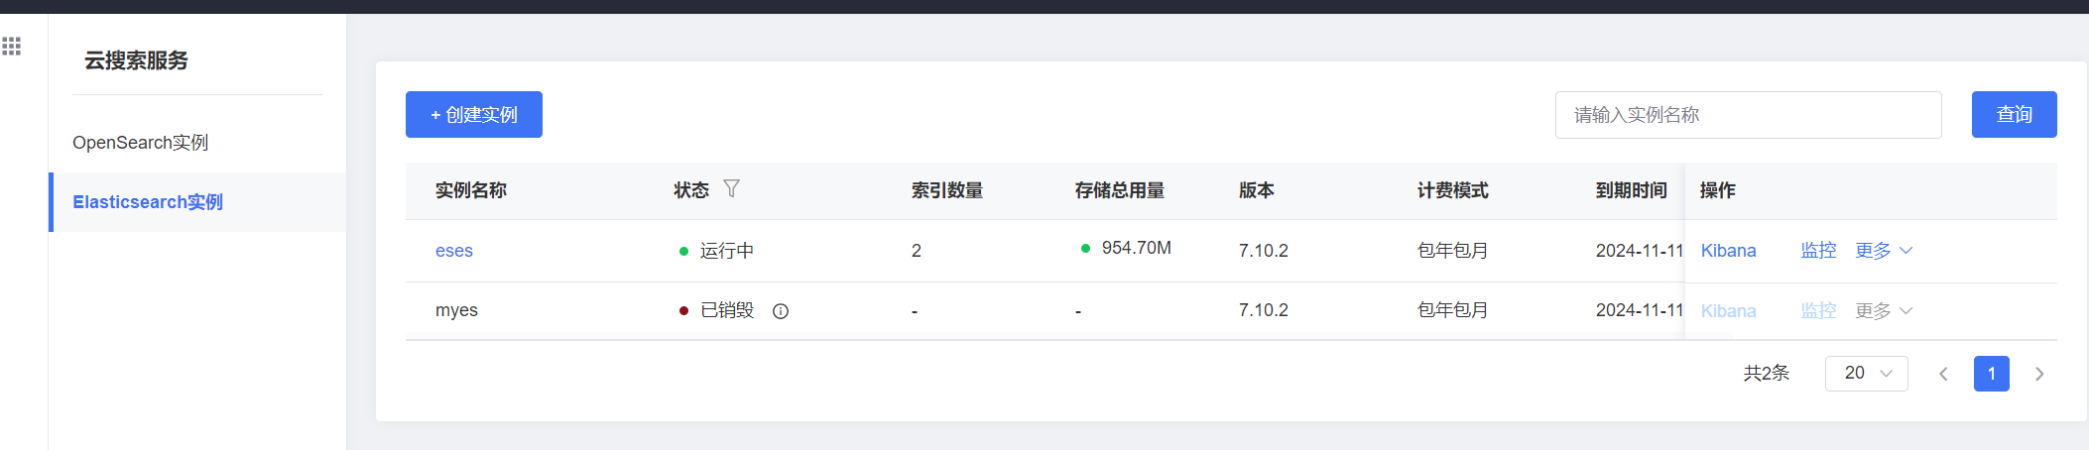The width and height of the screenshot is (2089, 450).
Task: Click 监控 link in myes row
Action: 1818,311
